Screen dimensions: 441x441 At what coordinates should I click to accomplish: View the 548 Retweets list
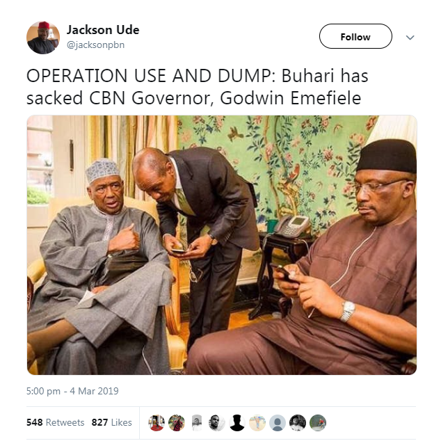point(56,422)
